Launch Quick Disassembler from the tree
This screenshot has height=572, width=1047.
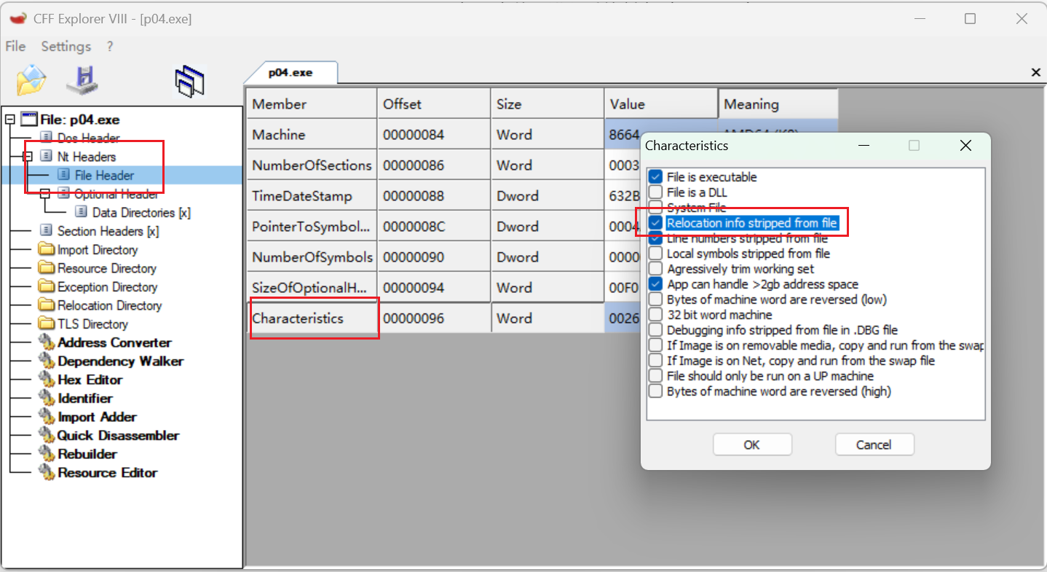click(x=118, y=436)
